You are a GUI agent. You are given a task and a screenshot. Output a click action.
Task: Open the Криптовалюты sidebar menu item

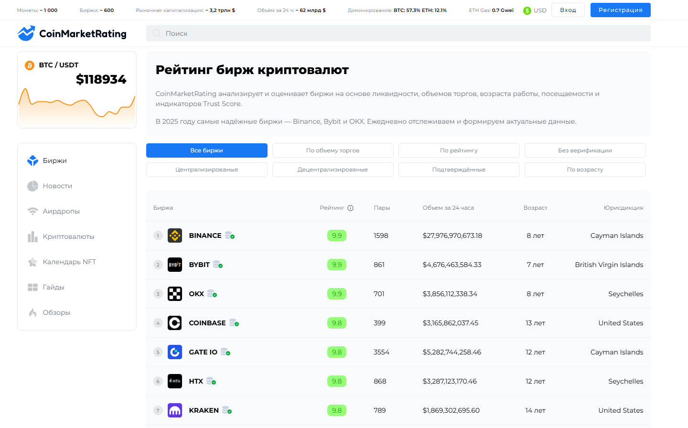77,236
